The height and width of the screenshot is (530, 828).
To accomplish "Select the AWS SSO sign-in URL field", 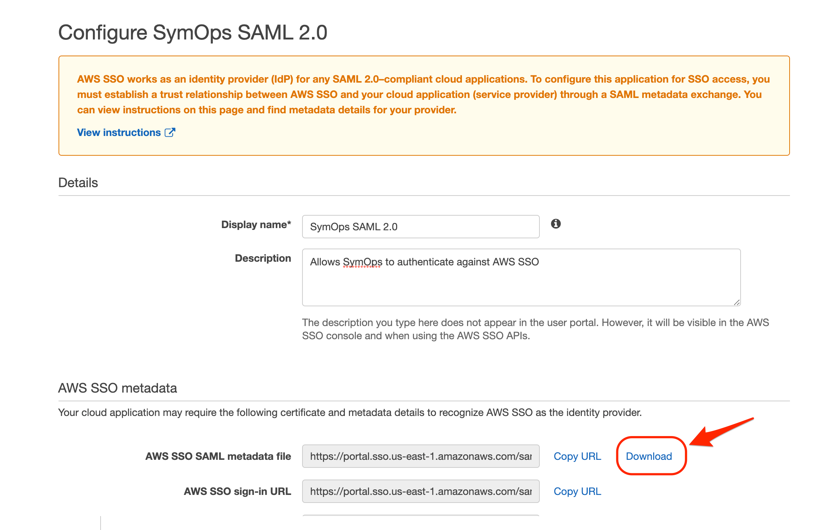I will (421, 491).
